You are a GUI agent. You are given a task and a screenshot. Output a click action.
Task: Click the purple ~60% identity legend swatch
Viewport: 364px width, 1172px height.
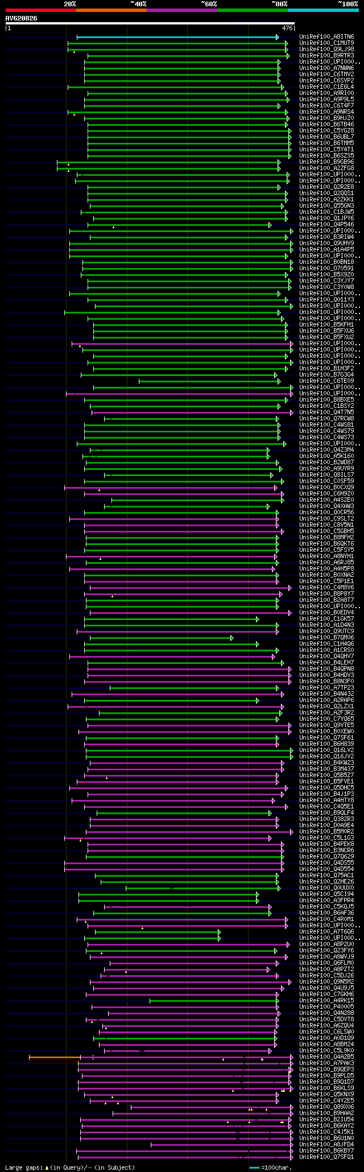tap(181, 10)
